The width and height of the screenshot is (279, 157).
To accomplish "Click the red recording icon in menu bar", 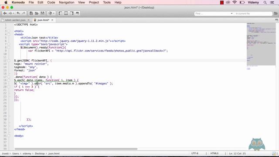I will pos(222,3).
